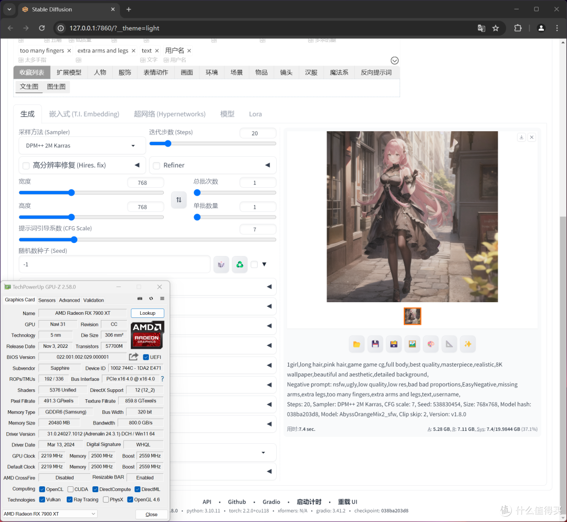Open the Sampler dropdown showing DPM++ 2M Karras

[x=82, y=145]
